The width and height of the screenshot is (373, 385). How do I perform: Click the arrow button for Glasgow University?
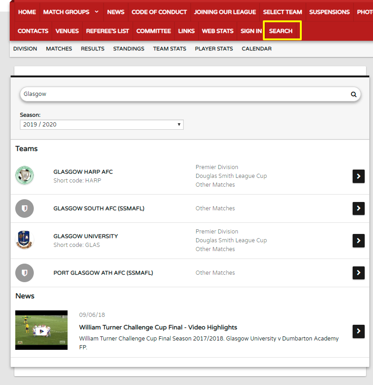(x=359, y=240)
